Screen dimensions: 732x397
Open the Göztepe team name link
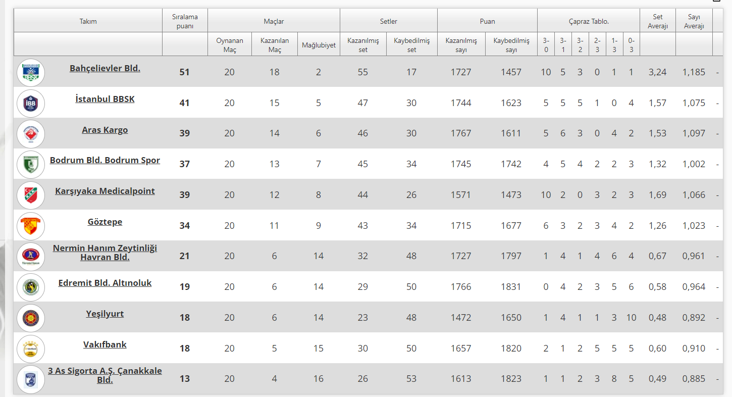pyautogui.click(x=105, y=222)
